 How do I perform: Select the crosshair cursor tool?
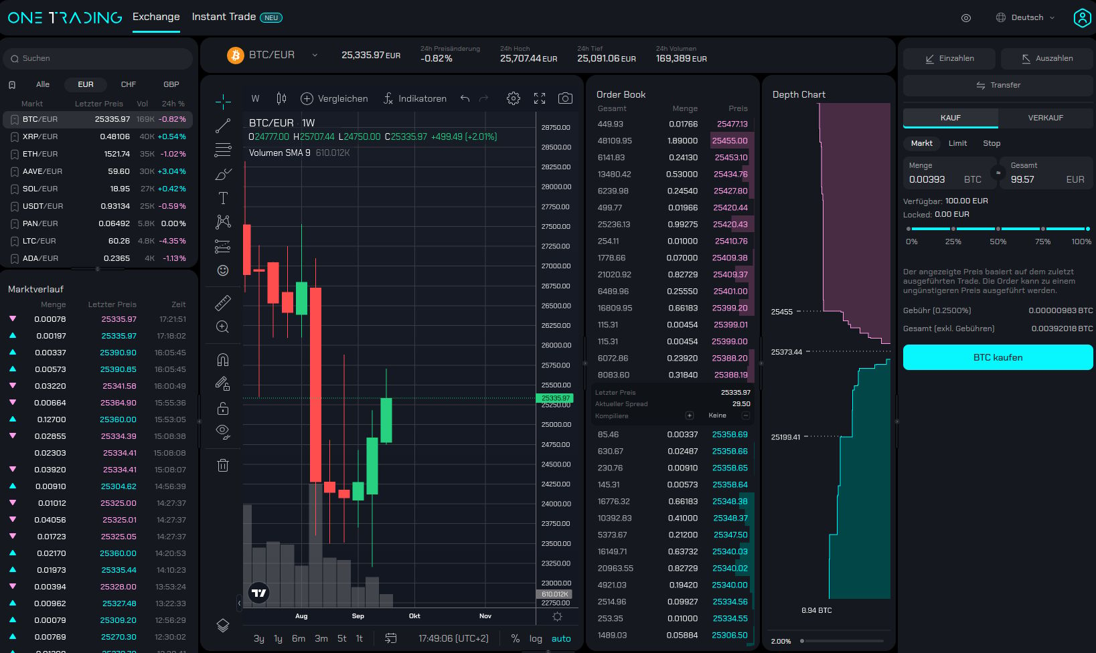(223, 102)
